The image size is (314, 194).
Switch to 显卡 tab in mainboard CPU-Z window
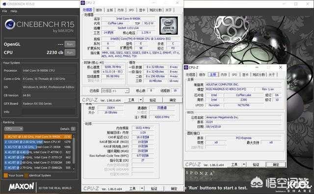point(245,75)
